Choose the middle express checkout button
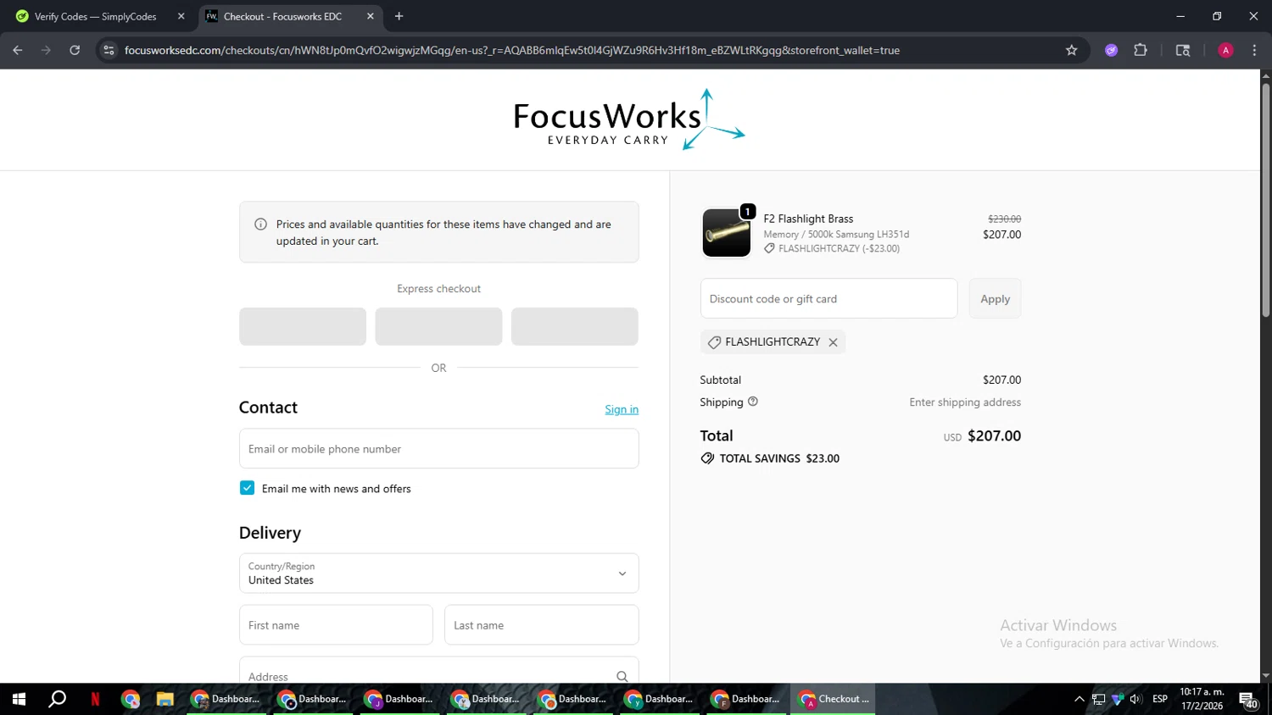Screen dimensions: 1272x715 click(438, 326)
